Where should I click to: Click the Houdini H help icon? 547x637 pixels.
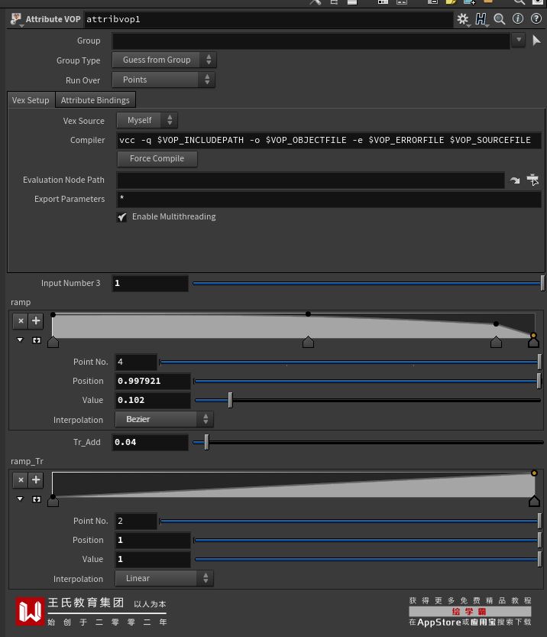click(481, 19)
